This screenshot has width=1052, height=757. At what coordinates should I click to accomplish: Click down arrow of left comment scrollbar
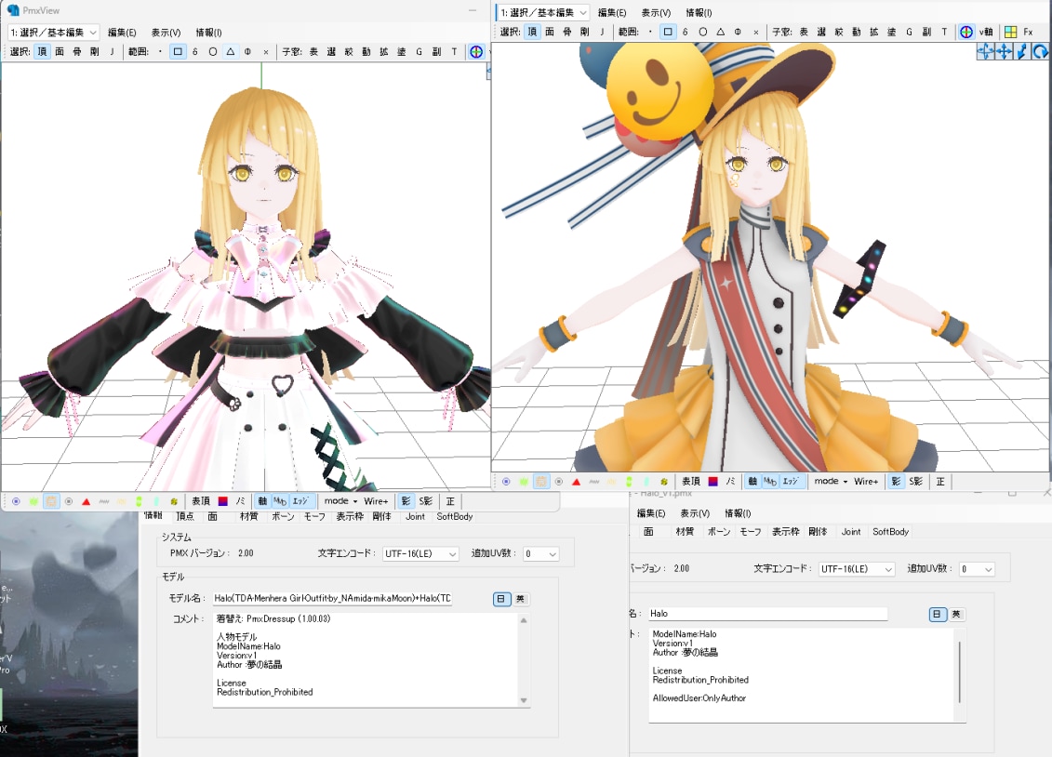click(x=524, y=700)
